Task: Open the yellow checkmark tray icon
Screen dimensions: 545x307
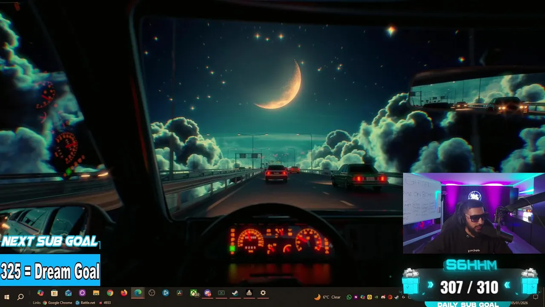Action: click(x=370, y=297)
